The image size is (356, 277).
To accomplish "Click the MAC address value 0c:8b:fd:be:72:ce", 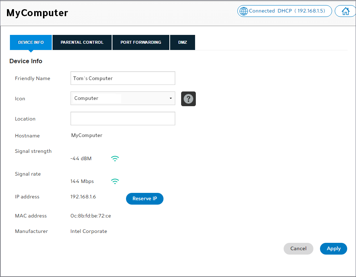I will (x=91, y=216).
